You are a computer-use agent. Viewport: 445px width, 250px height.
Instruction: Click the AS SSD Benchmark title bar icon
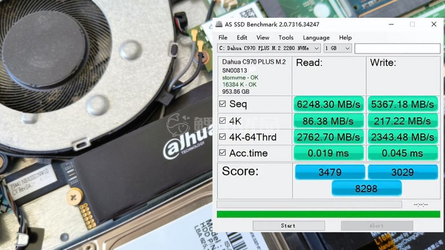coord(219,24)
